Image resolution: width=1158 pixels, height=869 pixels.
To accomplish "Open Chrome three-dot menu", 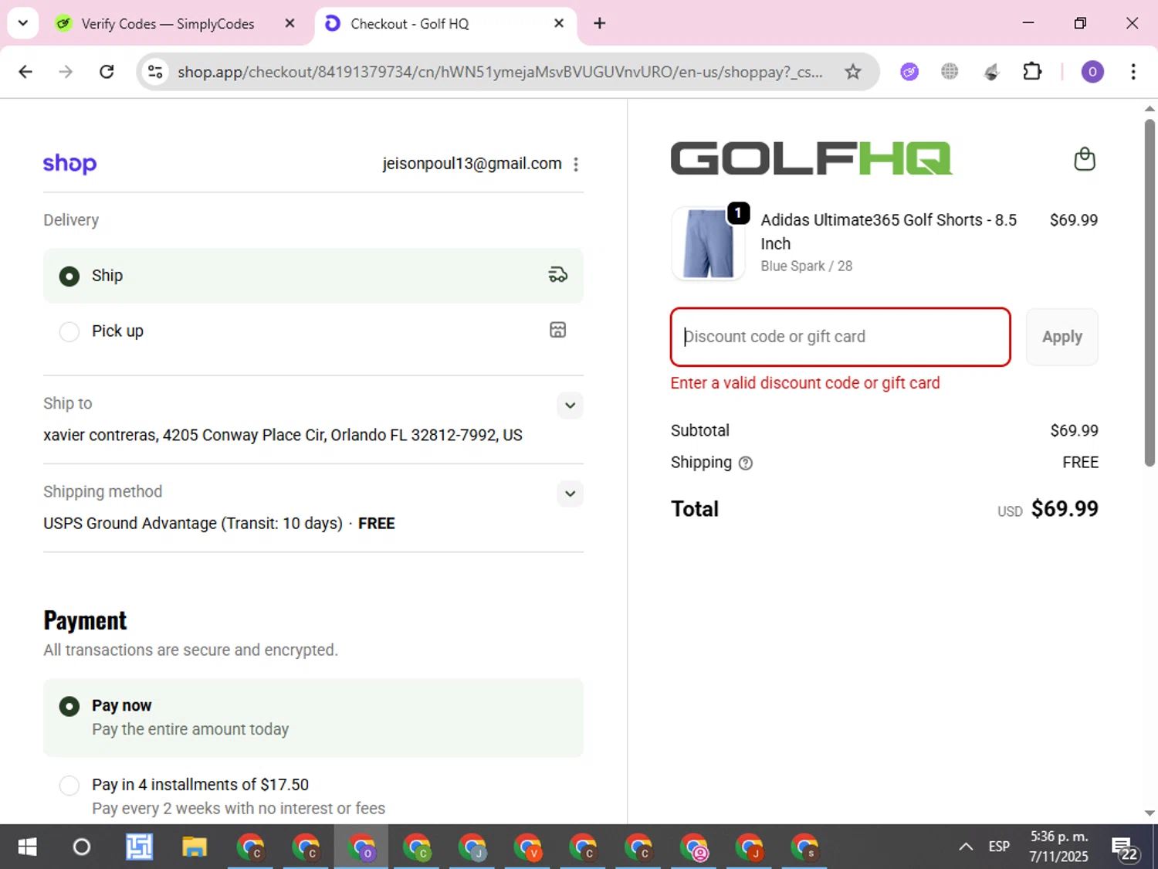I will [x=1133, y=72].
